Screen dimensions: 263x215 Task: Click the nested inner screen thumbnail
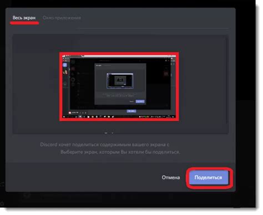(x=120, y=81)
